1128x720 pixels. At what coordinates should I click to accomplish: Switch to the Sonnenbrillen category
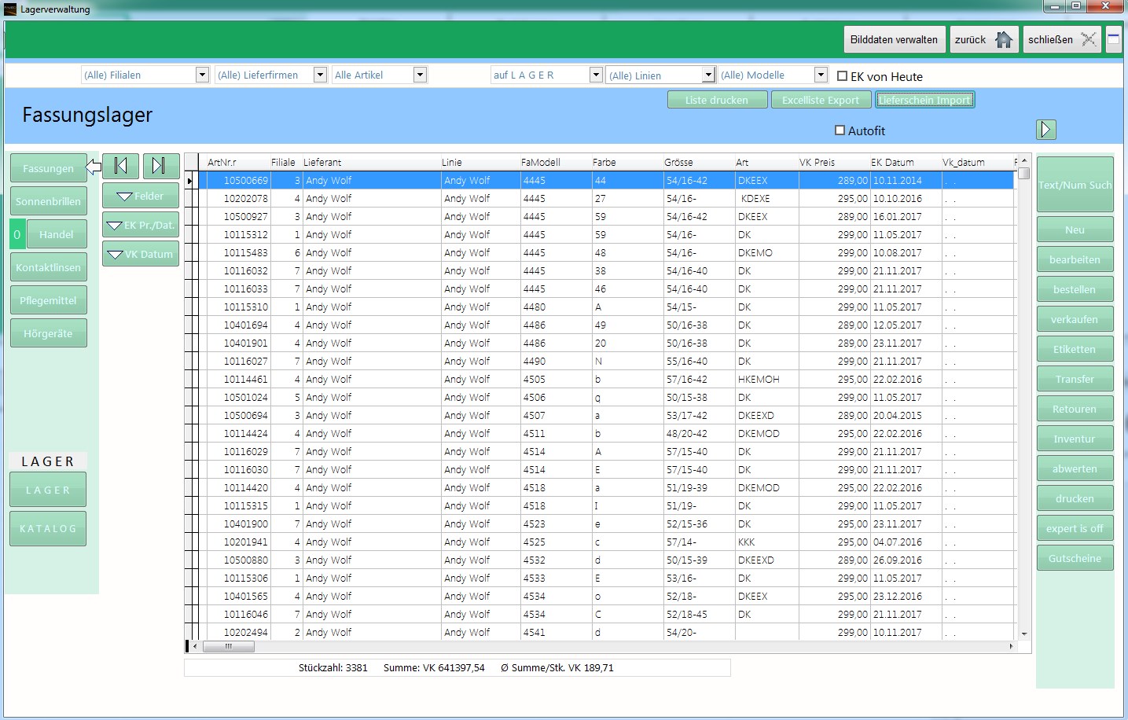tap(48, 201)
